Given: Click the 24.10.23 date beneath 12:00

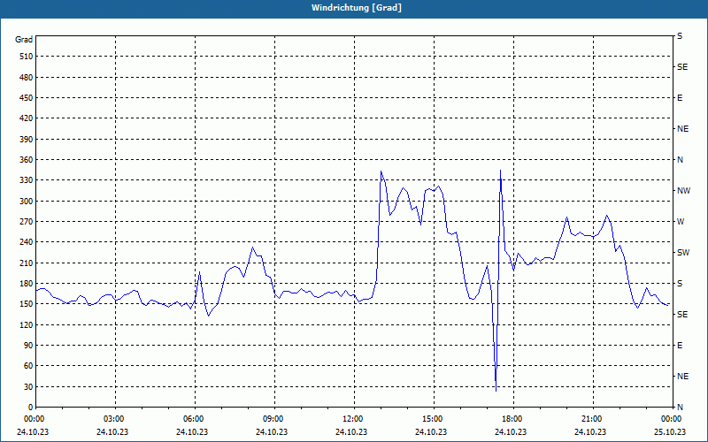Looking at the screenshot, I should [351, 431].
